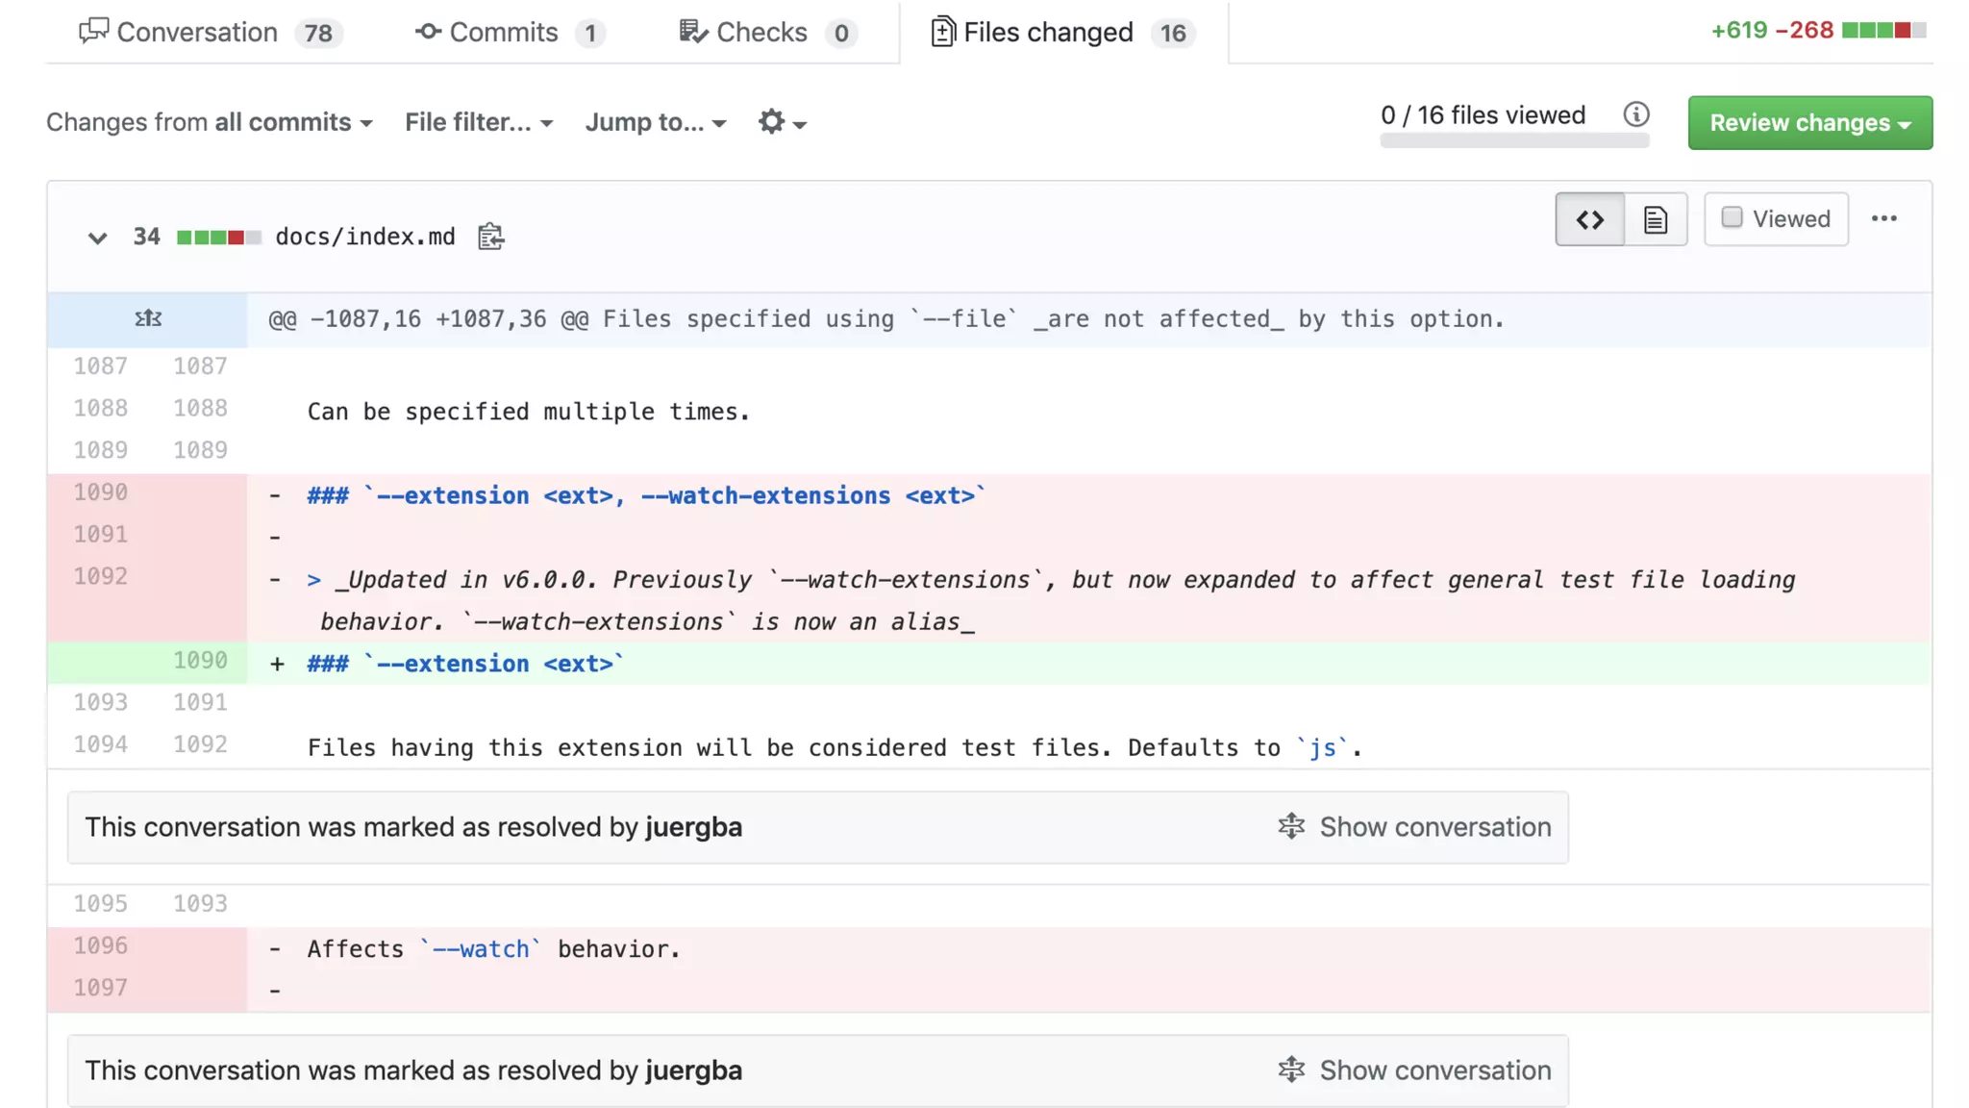Image resolution: width=1969 pixels, height=1108 pixels.
Task: Switch to rich diff document icon
Action: 1655,219
